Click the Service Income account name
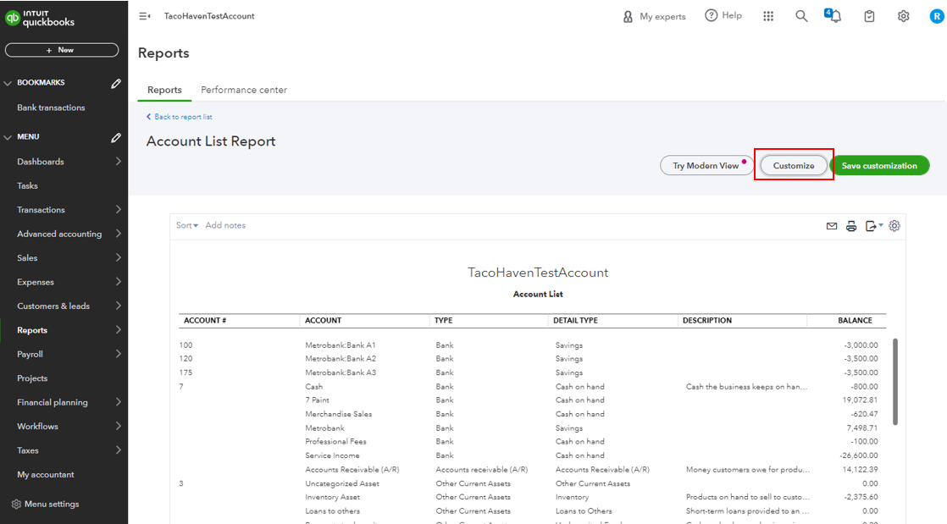Image resolution: width=947 pixels, height=524 pixels. 332,455
